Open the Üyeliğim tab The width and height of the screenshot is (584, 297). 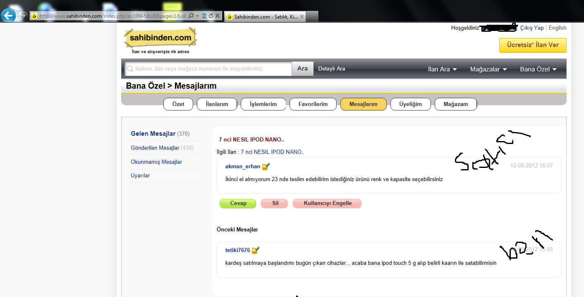(410, 104)
